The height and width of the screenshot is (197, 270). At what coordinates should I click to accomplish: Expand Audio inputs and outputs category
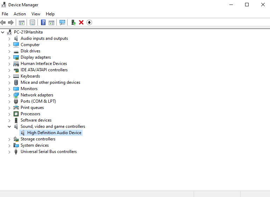coord(9,39)
